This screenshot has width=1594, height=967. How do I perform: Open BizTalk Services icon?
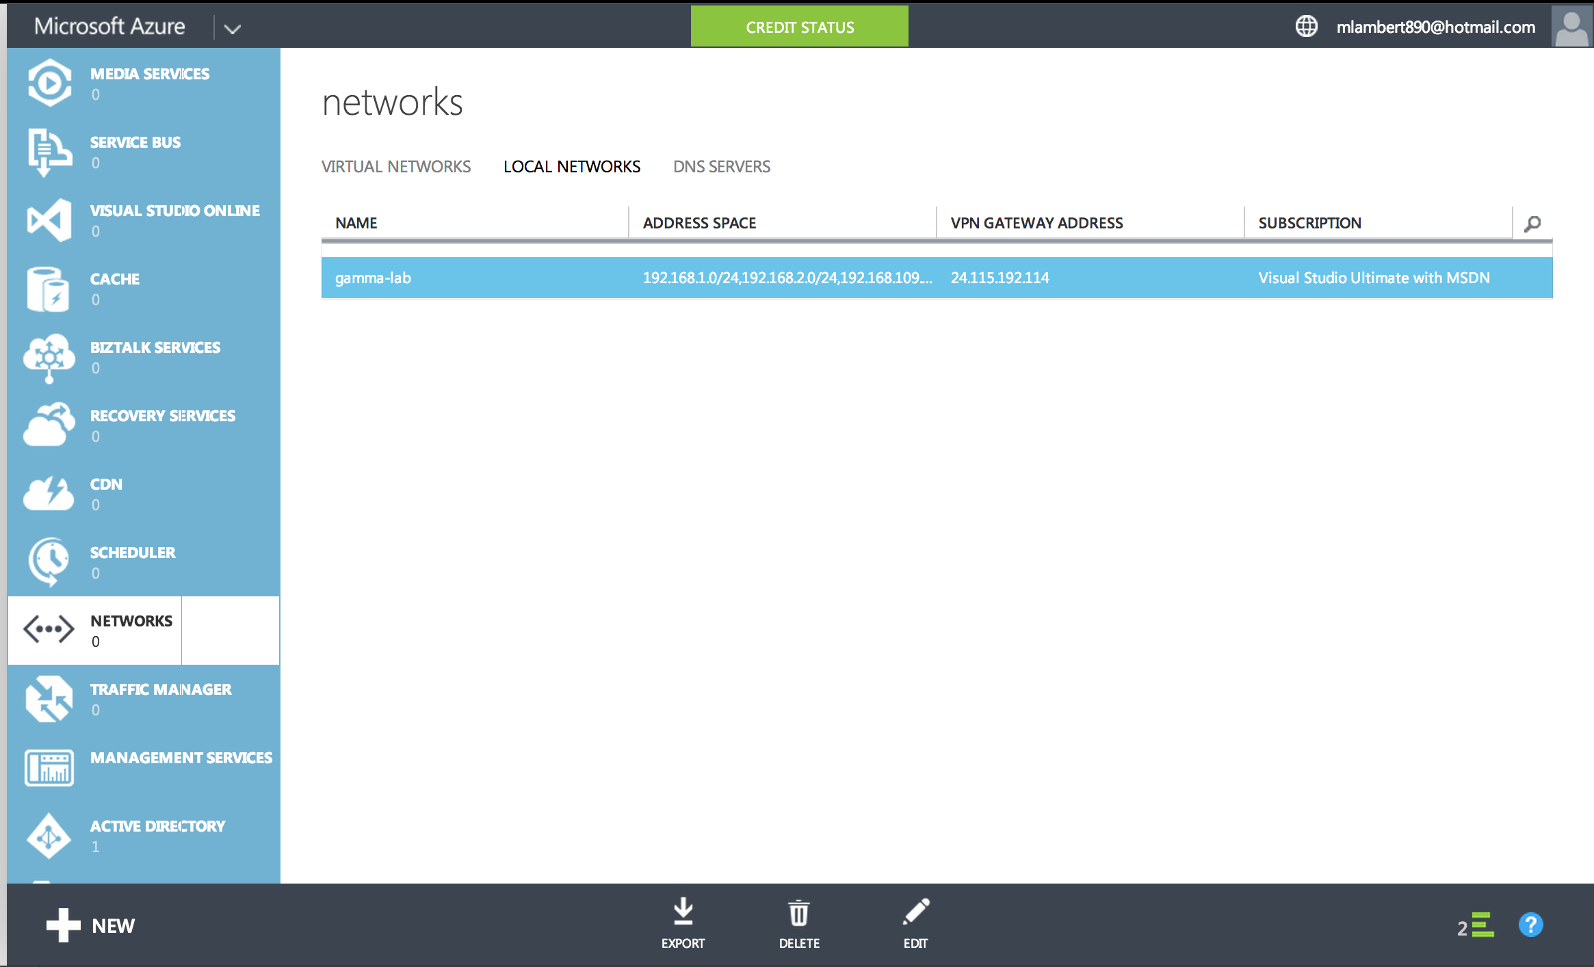[x=49, y=356]
